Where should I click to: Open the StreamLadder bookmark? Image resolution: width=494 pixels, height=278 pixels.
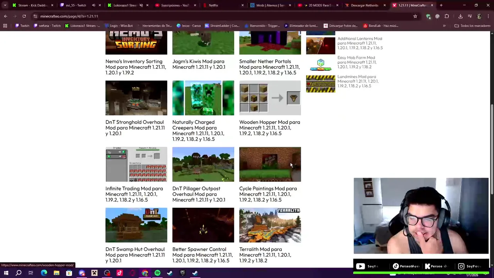(222, 26)
